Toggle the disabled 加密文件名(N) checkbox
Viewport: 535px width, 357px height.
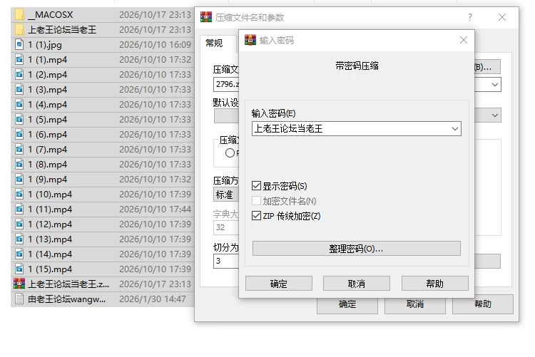[x=256, y=201]
